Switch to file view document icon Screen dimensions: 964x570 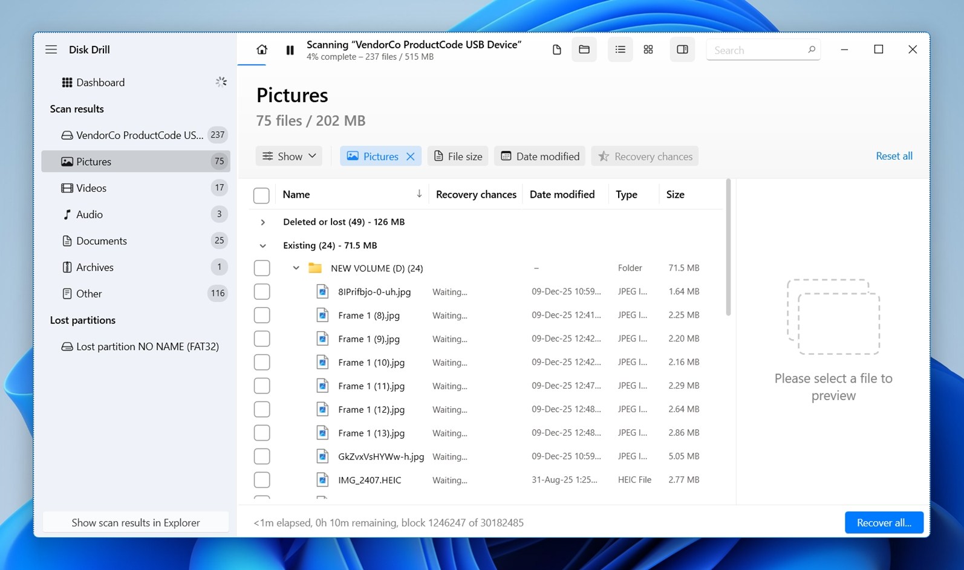click(556, 50)
